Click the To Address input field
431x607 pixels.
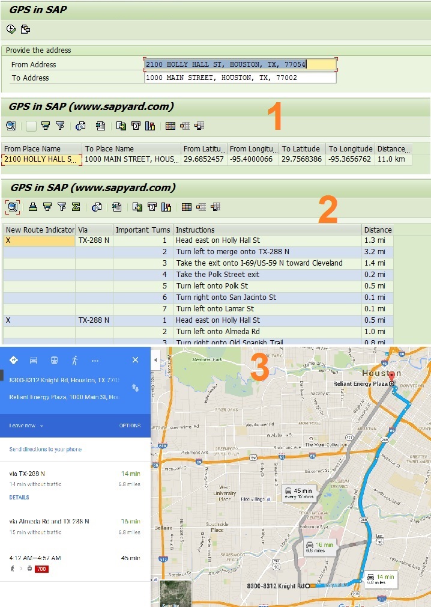(240, 78)
